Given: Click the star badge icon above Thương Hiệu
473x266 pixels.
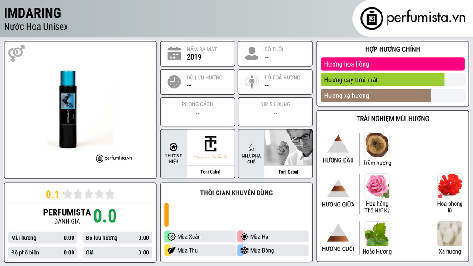Looking at the screenshot, I should (174, 147).
